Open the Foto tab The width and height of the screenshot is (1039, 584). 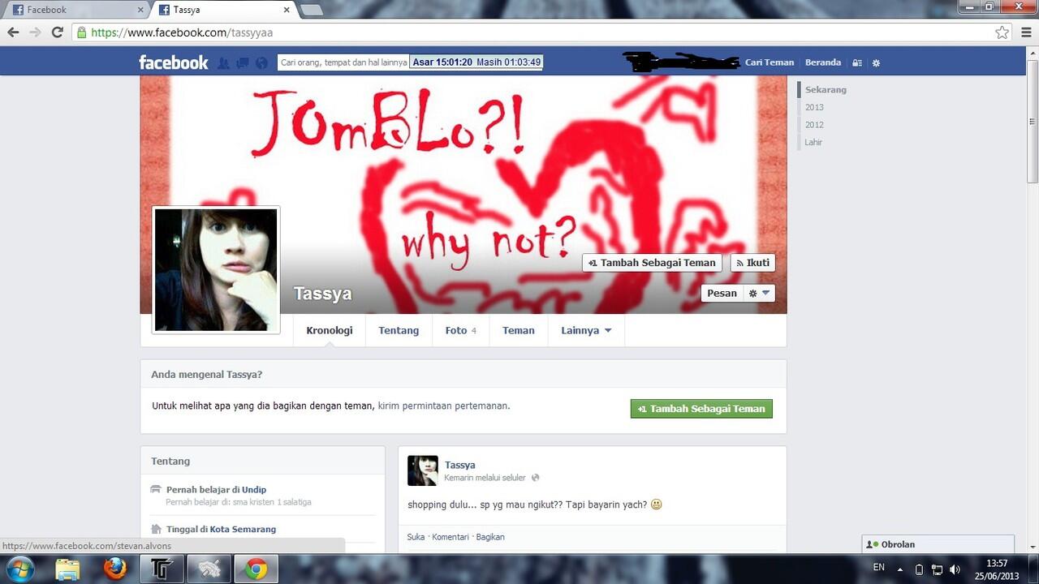point(460,330)
